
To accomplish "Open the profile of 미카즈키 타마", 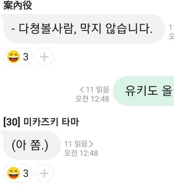I will click(x=51, y=122).
